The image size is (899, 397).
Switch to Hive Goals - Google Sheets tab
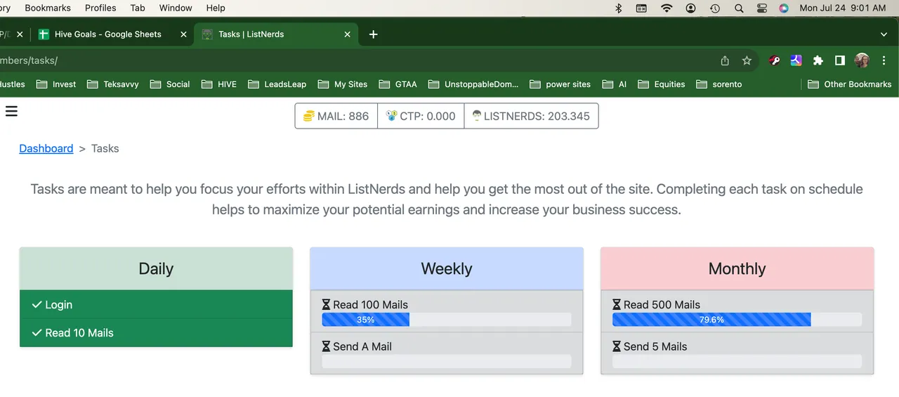tap(113, 34)
